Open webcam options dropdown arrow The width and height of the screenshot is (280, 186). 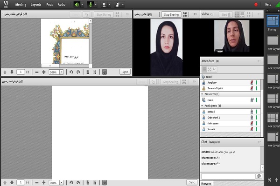[109, 5]
